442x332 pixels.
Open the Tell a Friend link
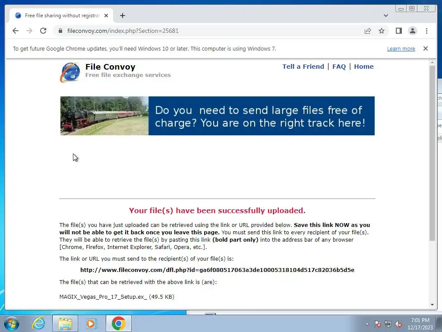click(x=303, y=67)
